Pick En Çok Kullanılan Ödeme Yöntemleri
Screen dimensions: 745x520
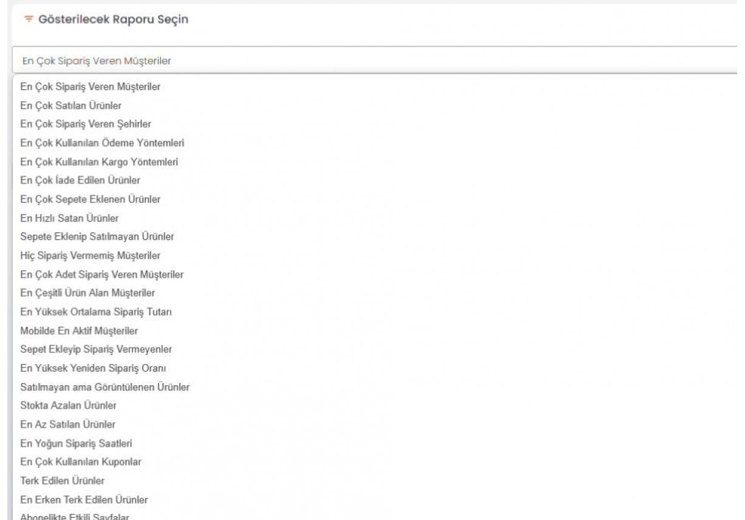(x=102, y=143)
